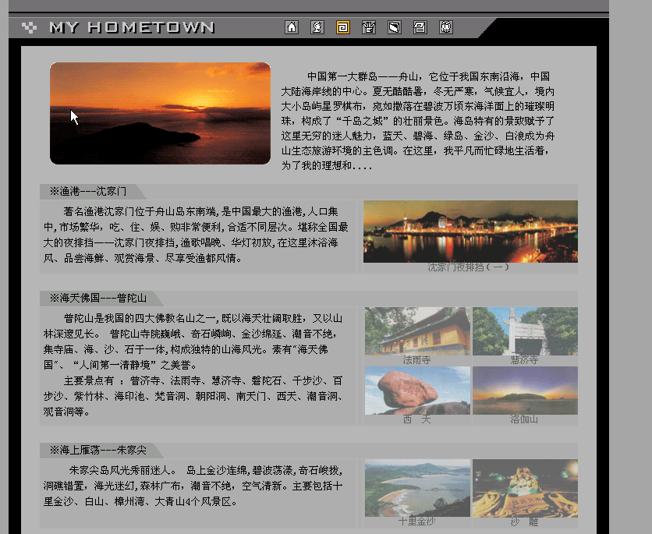Open the folder icon in navigation bar
This screenshot has height=534, width=652.
[395, 27]
